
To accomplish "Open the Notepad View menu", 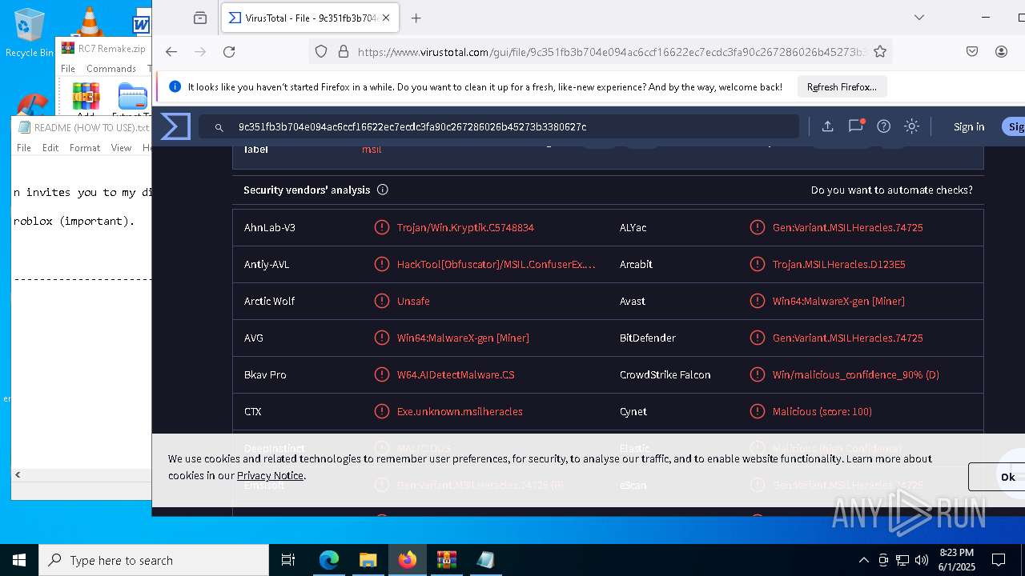I will tap(121, 147).
